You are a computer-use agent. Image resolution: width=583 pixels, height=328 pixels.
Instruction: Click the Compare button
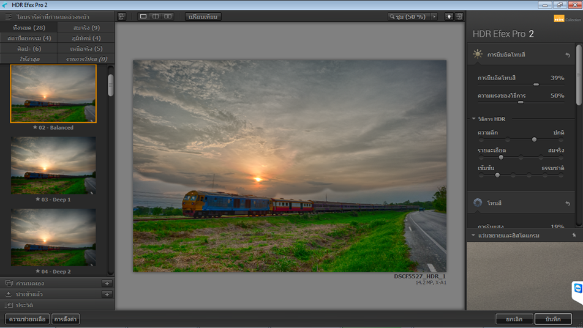click(203, 17)
